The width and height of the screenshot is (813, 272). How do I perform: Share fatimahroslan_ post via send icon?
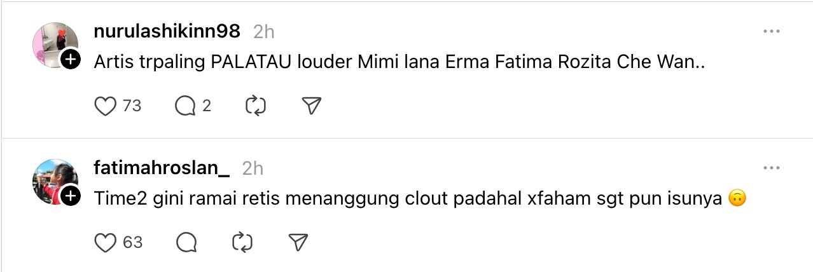coord(298,242)
